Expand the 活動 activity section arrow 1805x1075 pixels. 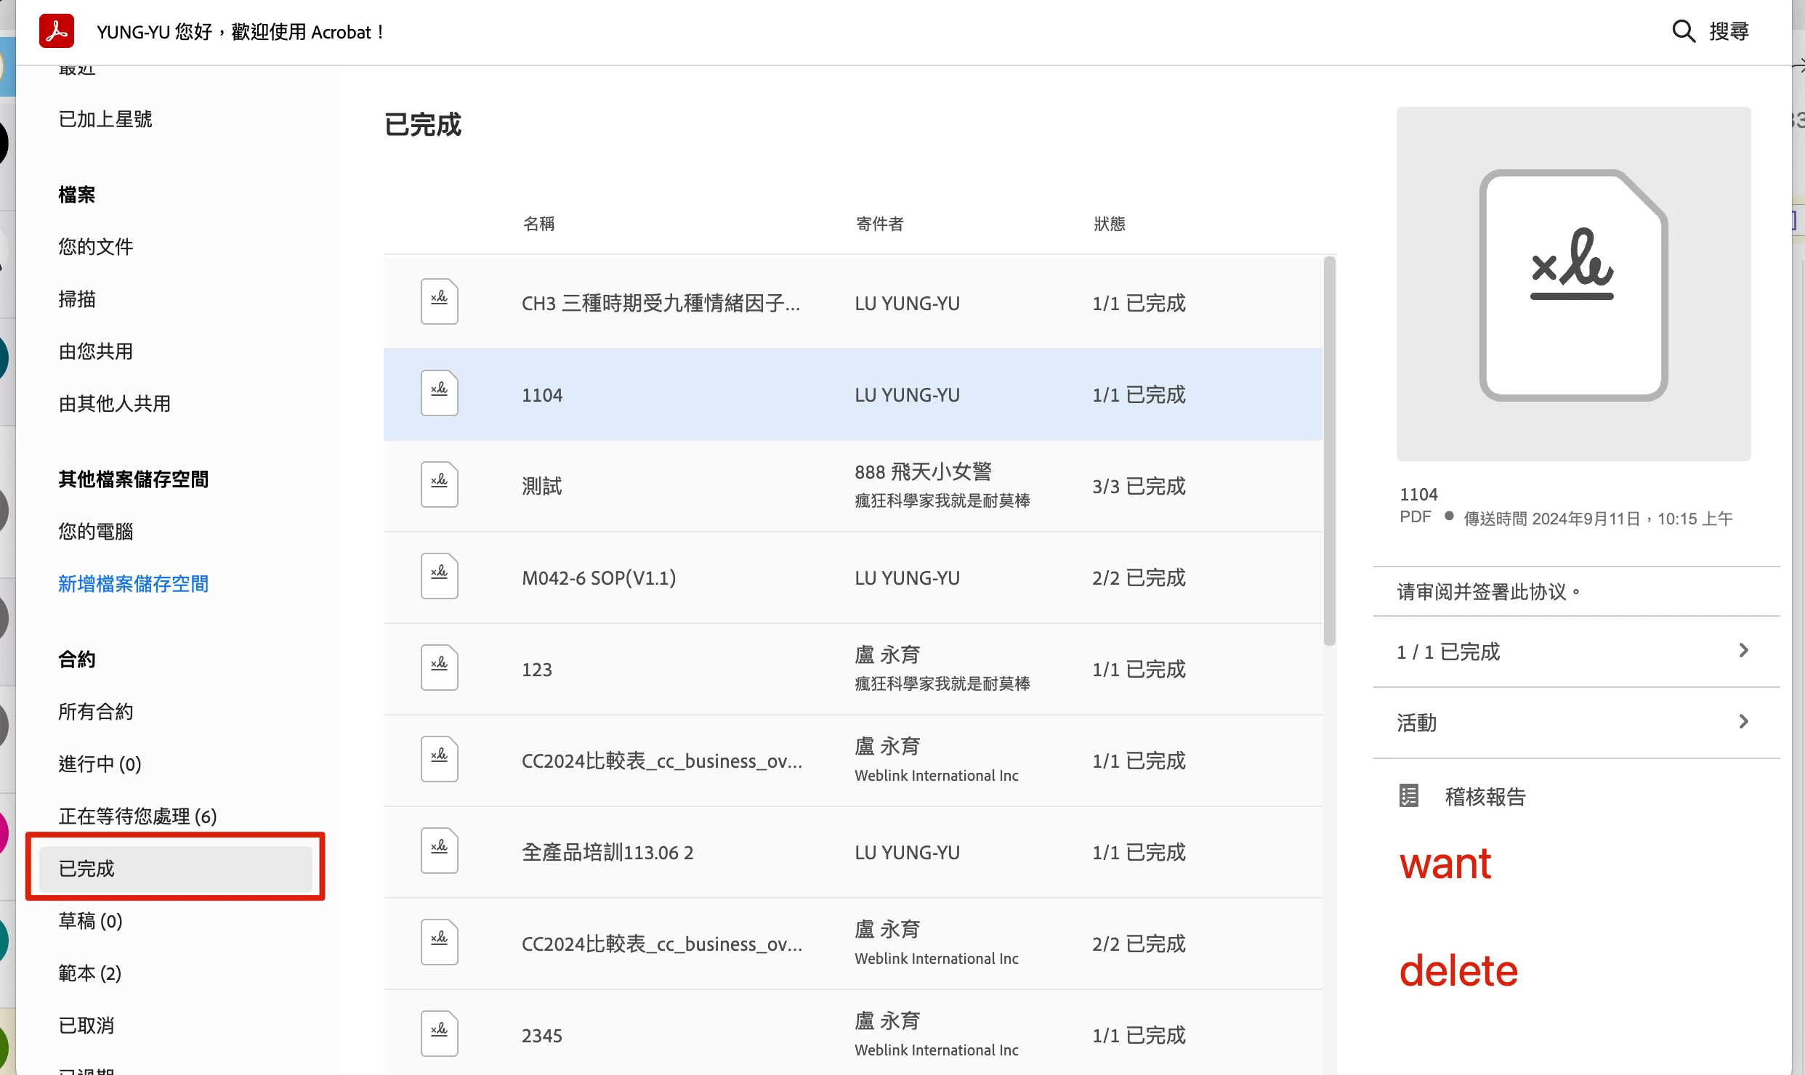(x=1743, y=722)
